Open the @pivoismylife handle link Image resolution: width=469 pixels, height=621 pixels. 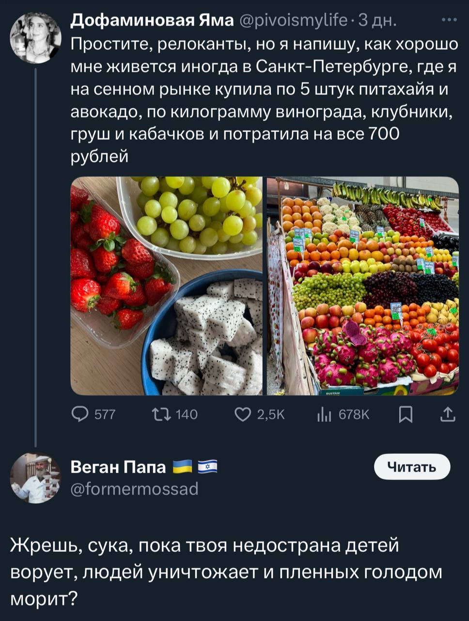294,20
